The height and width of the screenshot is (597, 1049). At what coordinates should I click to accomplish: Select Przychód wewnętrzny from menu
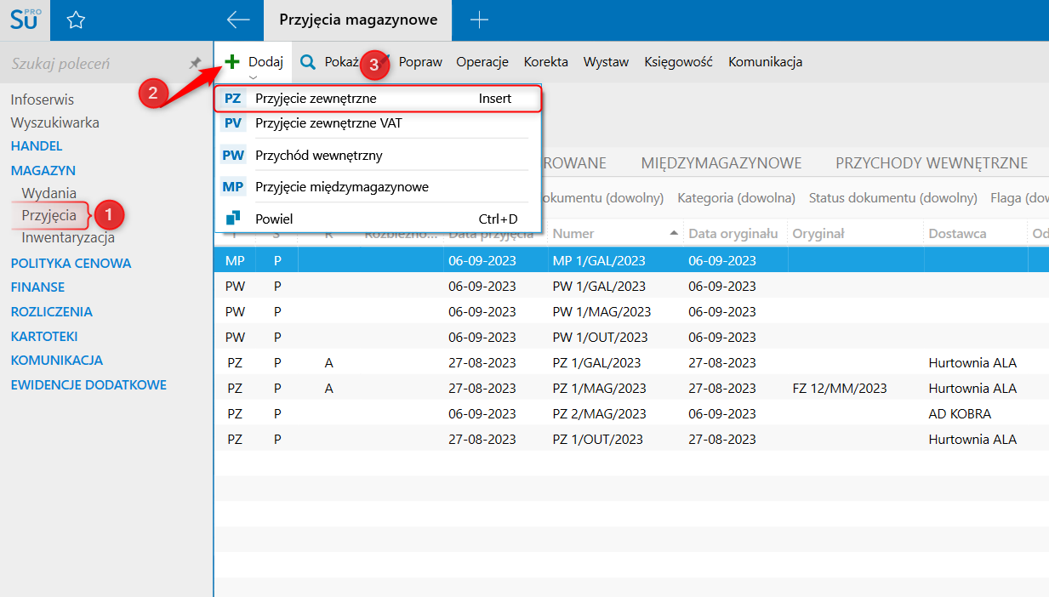click(318, 156)
